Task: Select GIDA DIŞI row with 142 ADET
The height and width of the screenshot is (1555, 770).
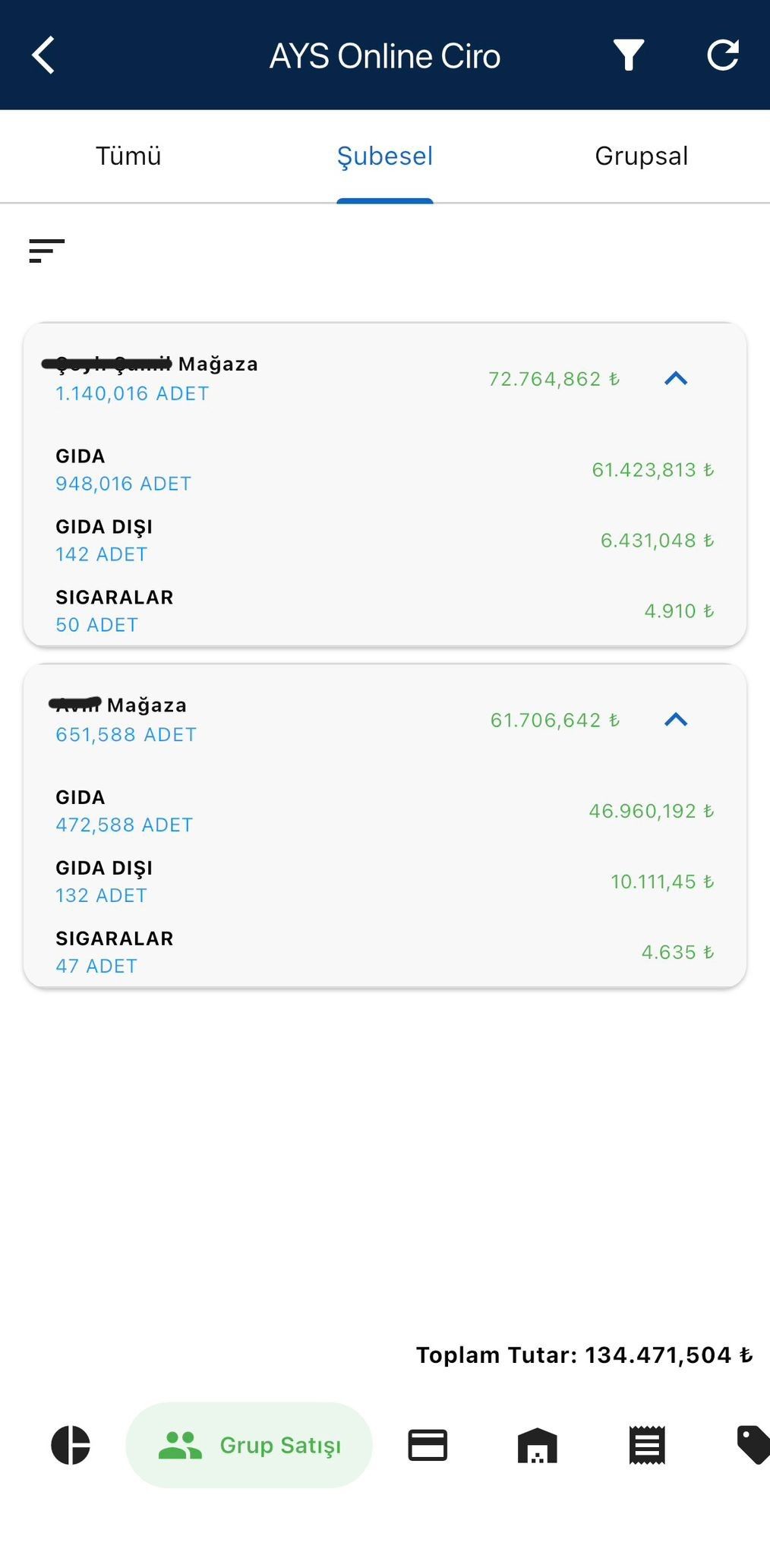Action: point(384,540)
